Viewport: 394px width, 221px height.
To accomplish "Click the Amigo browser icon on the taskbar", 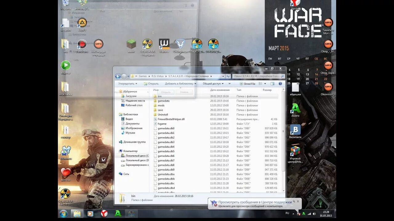I will point(118,213).
